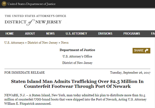This screenshot has height=108, width=155.
Task: Click the centered U.S. Attorney's Office text
Action: click(x=77, y=56)
